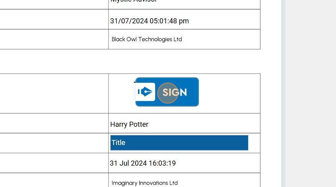Click the partially visible Mystic Advisor text
This screenshot has height=187, width=336.
coord(134,1)
